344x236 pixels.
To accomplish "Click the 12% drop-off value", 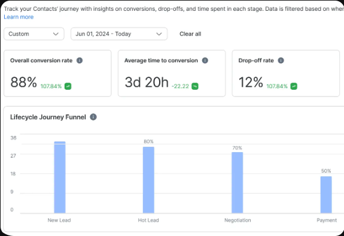I will pos(251,82).
